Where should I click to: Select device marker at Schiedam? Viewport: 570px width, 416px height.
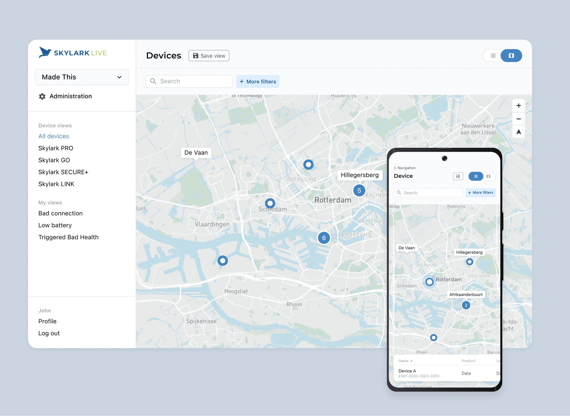pos(270,203)
